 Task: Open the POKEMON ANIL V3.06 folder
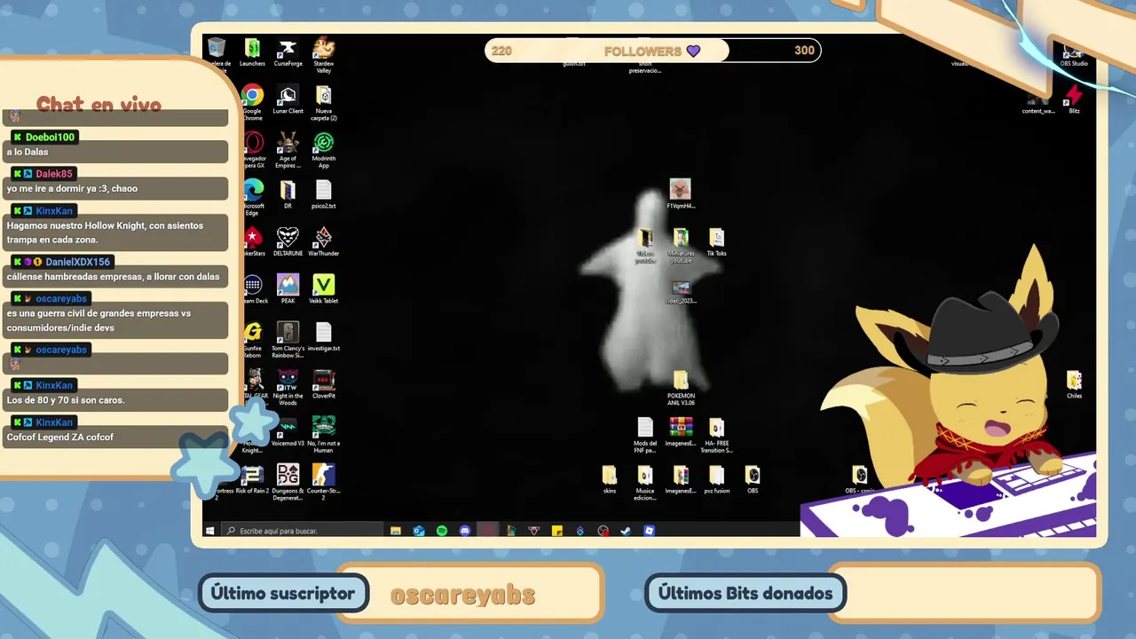click(x=681, y=388)
